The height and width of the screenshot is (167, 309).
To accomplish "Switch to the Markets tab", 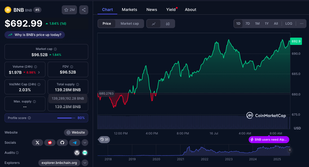I will tap(129, 10).
